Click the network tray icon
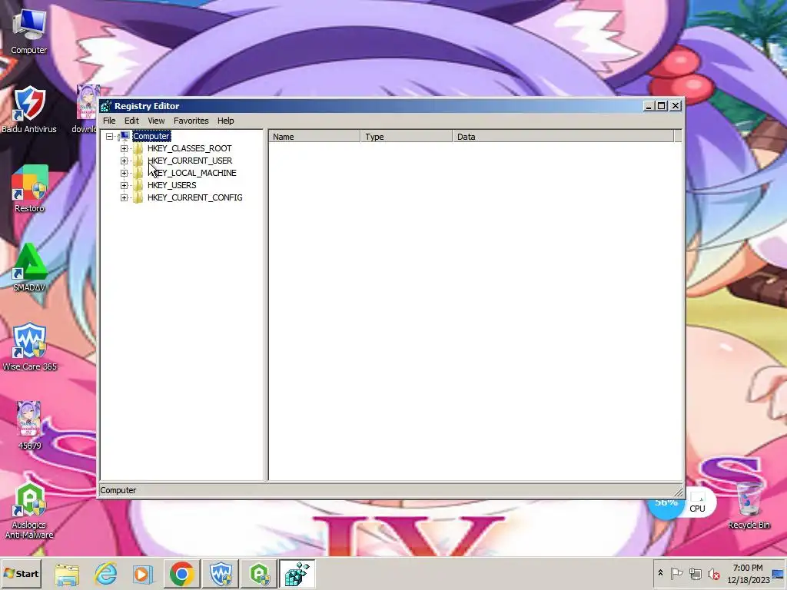787x590 pixels. coord(695,573)
